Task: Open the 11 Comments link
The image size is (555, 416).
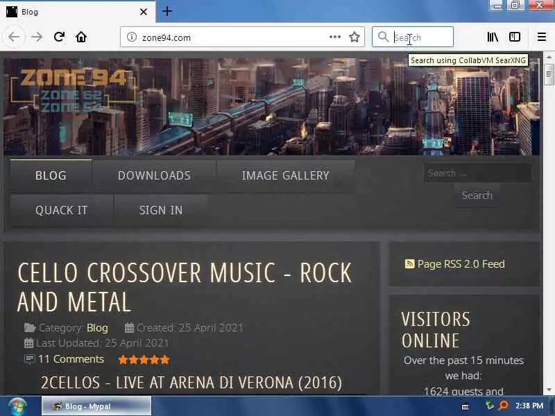Action: [71, 359]
